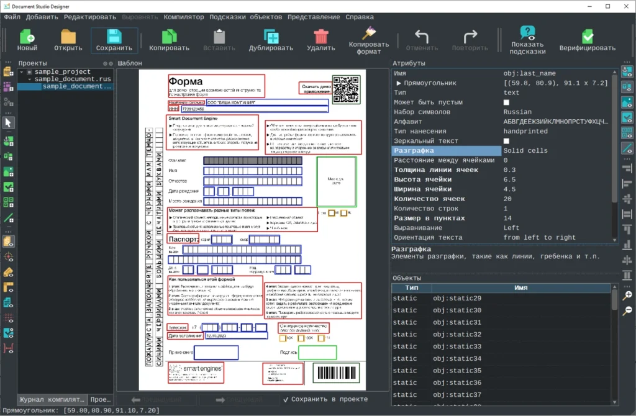Enable the Зеркальный текст checkbox
Image resolution: width=636 pixels, height=416 pixels.
(506, 141)
